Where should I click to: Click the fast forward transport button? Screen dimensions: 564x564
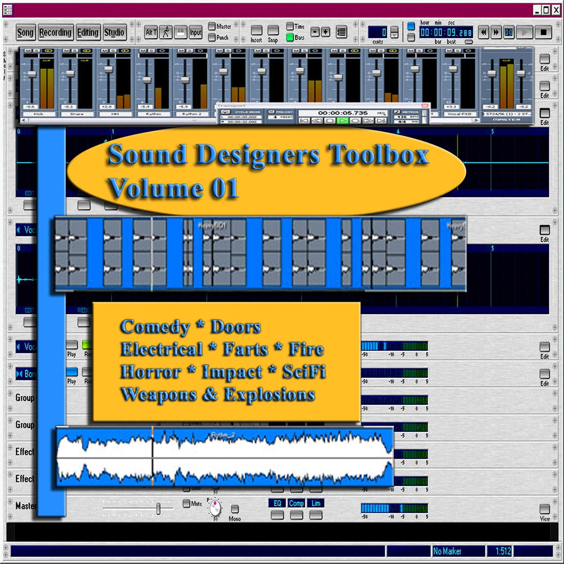pos(496,32)
